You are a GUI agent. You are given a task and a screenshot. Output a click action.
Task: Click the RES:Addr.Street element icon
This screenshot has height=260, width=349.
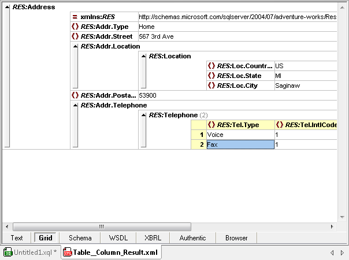75,36
